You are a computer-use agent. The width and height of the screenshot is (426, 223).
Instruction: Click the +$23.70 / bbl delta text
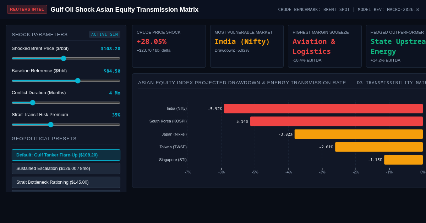click(x=153, y=50)
